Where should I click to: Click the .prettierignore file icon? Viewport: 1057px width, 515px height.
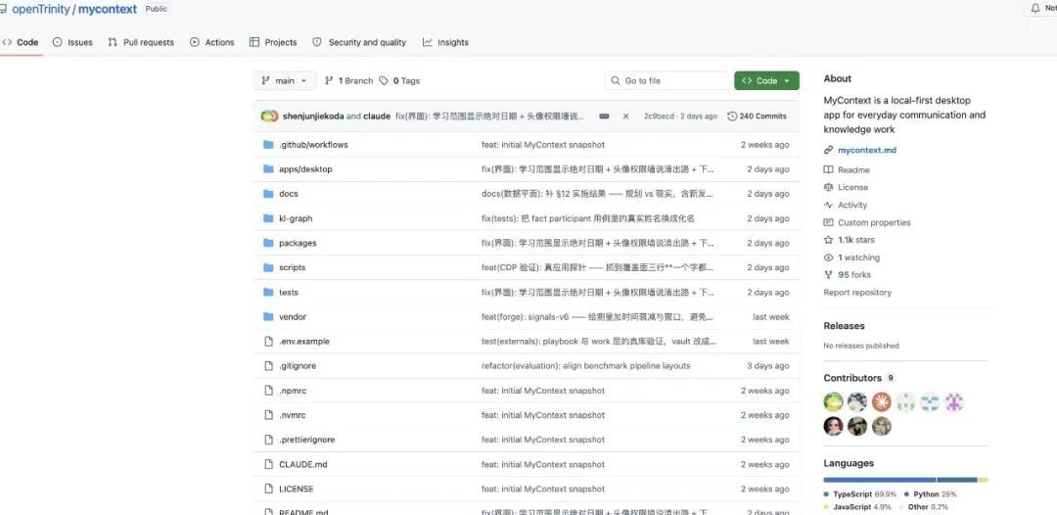[x=268, y=440]
